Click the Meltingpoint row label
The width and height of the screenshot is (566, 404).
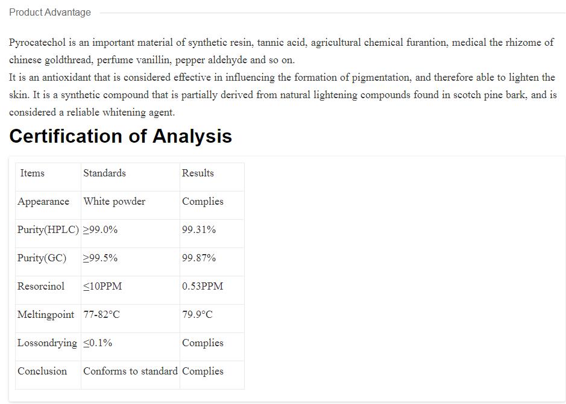click(x=46, y=315)
